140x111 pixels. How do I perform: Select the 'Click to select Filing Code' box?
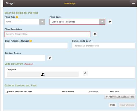[77, 22]
